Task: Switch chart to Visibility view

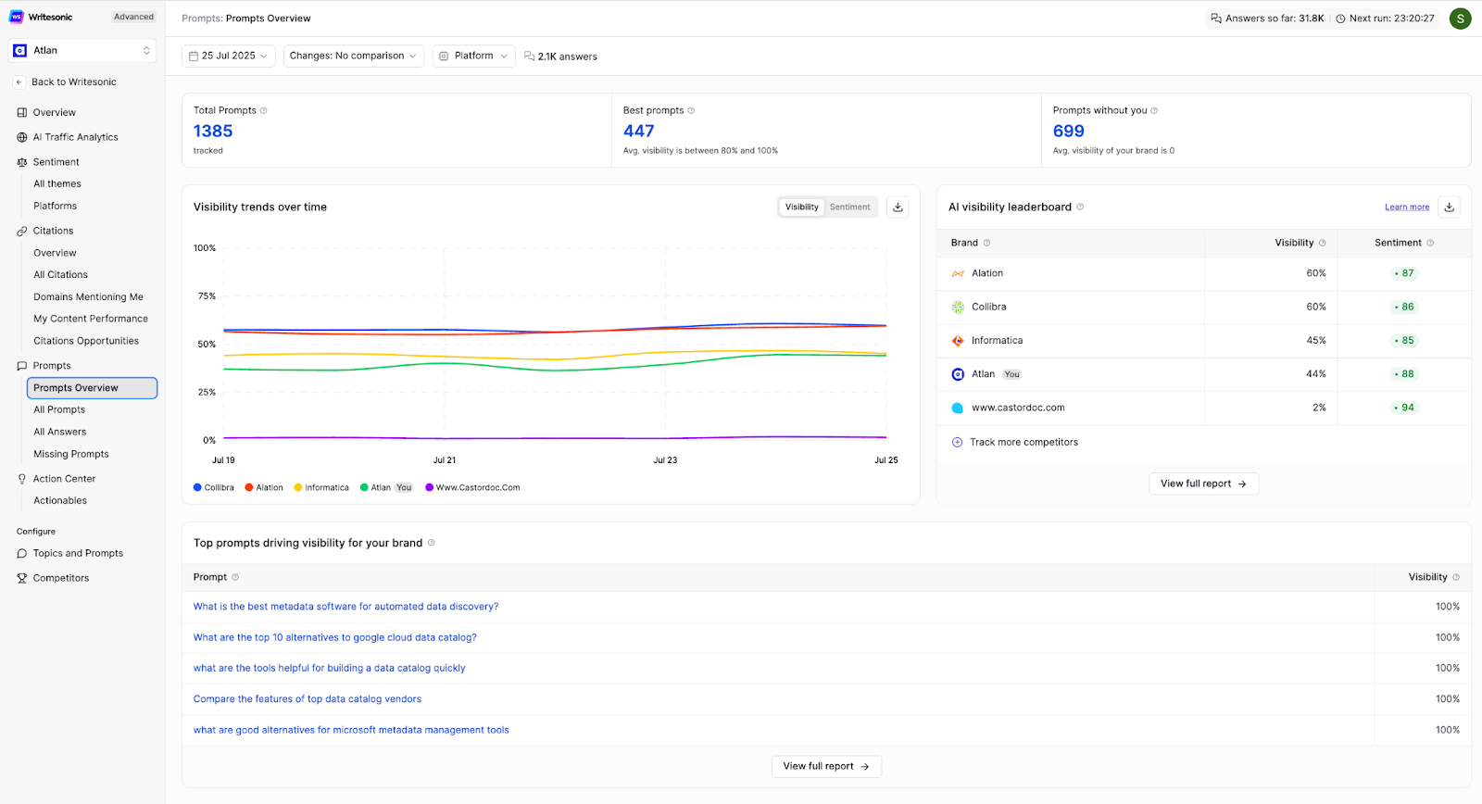Action: click(802, 207)
